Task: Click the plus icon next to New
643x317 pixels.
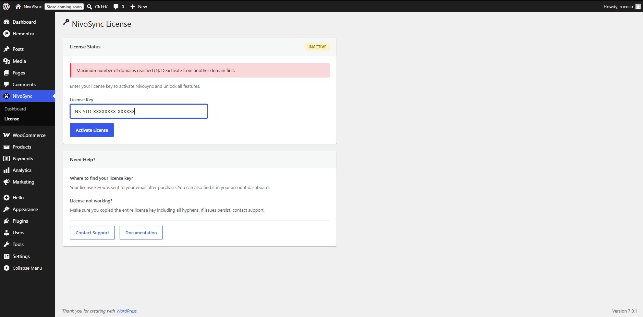Action: [133, 7]
